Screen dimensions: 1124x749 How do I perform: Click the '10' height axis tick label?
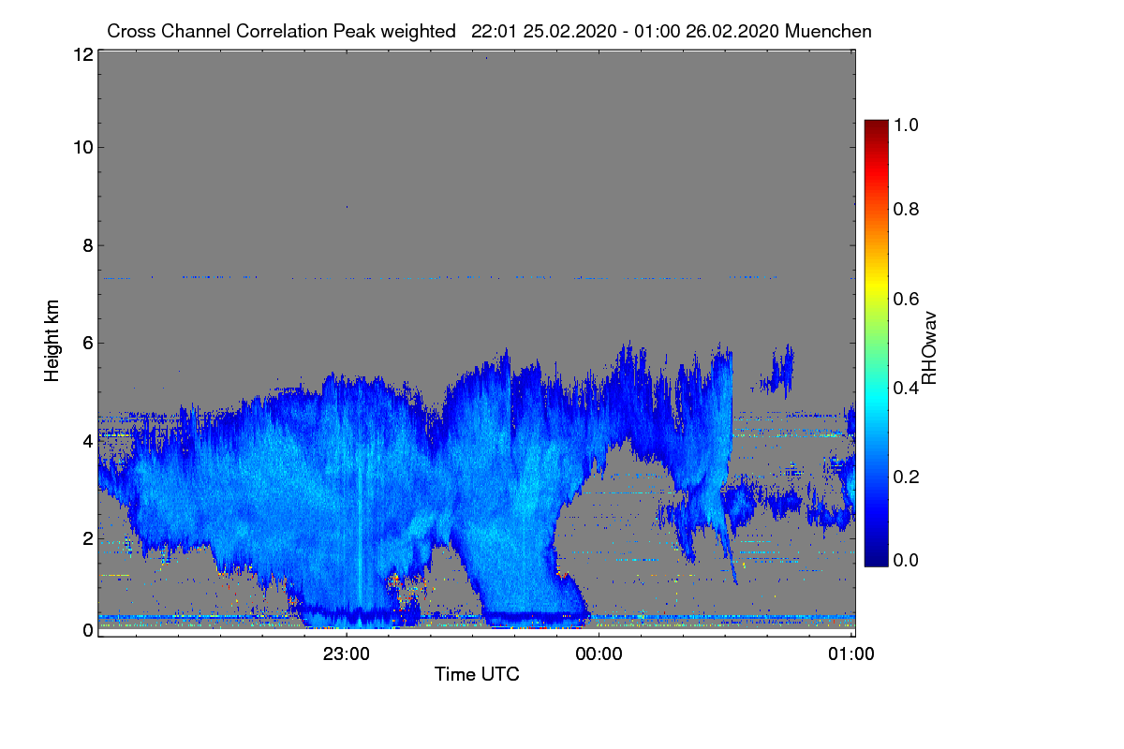(x=81, y=147)
